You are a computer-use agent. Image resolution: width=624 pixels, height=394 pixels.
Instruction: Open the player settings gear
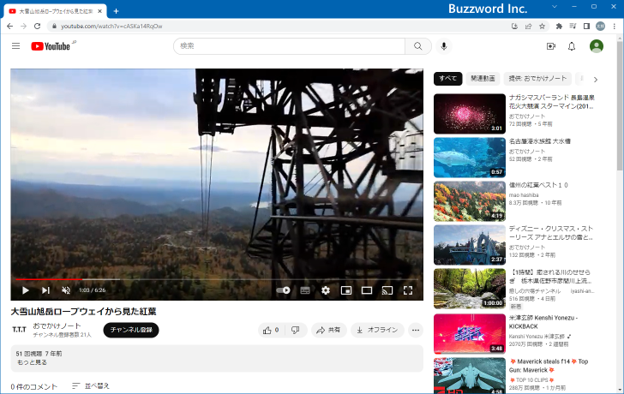pos(326,290)
